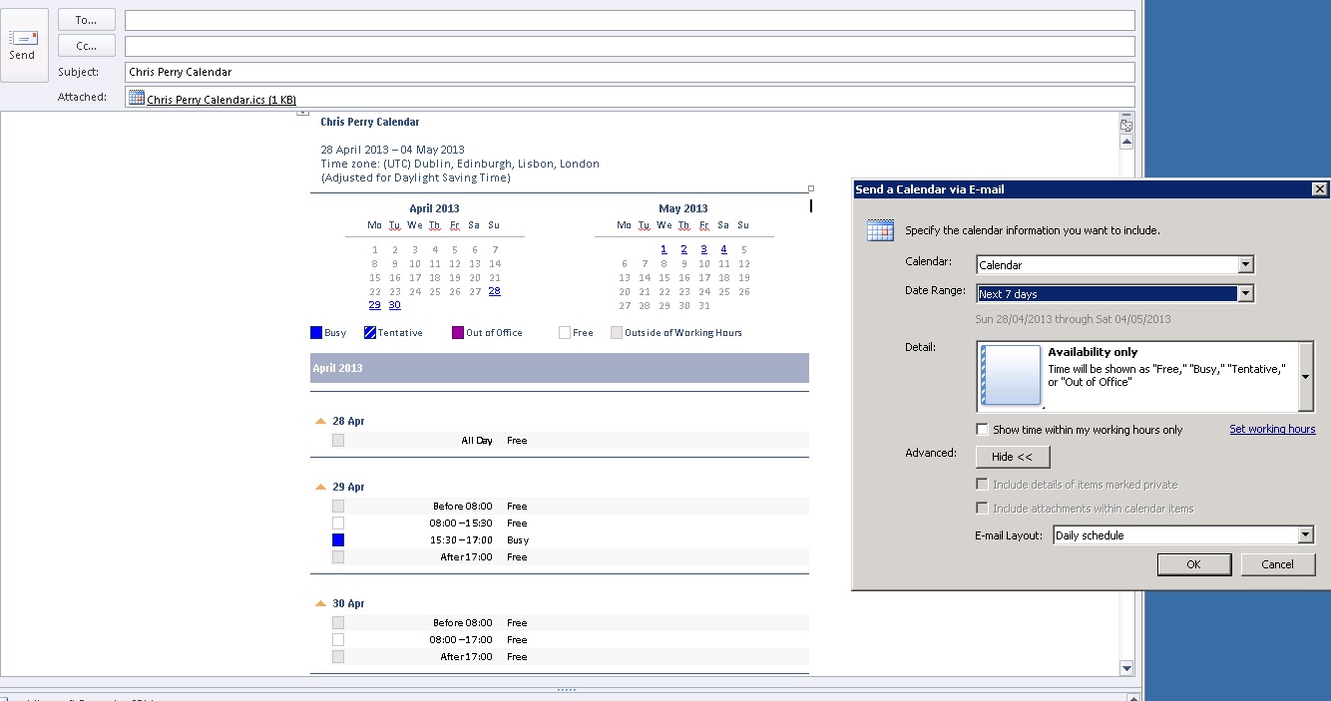Open the E-mail Layout dropdown

(1305, 535)
